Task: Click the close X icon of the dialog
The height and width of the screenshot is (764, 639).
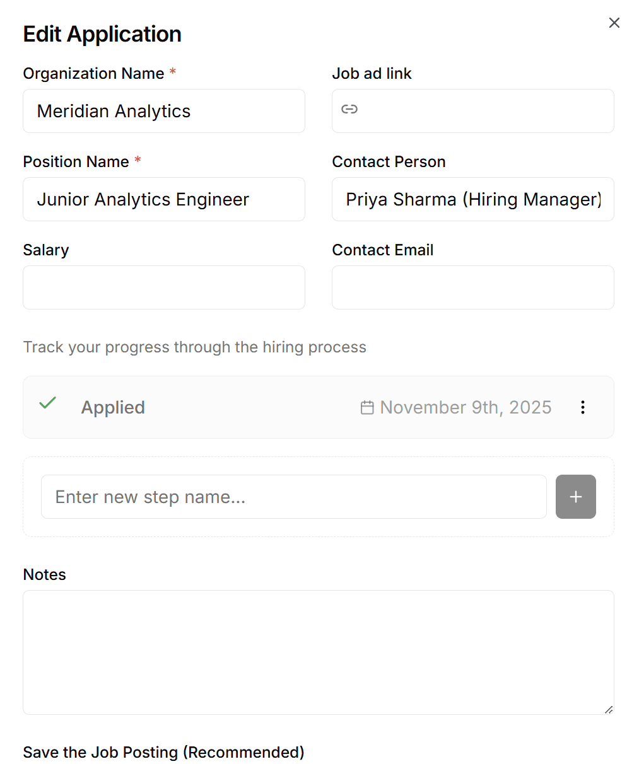Action: point(614,23)
